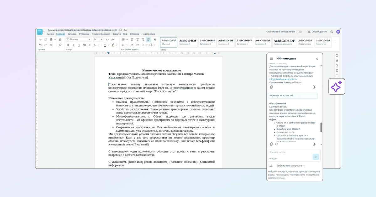
Task: Click the sparkle AI assistant button
Action: coord(337,87)
